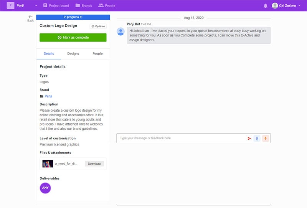Viewport: 307px width, 208px height.
Task: Go back using the Back arrow
Action: tap(30, 18)
